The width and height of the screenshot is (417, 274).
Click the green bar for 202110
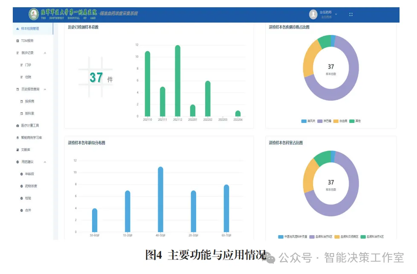point(148,84)
